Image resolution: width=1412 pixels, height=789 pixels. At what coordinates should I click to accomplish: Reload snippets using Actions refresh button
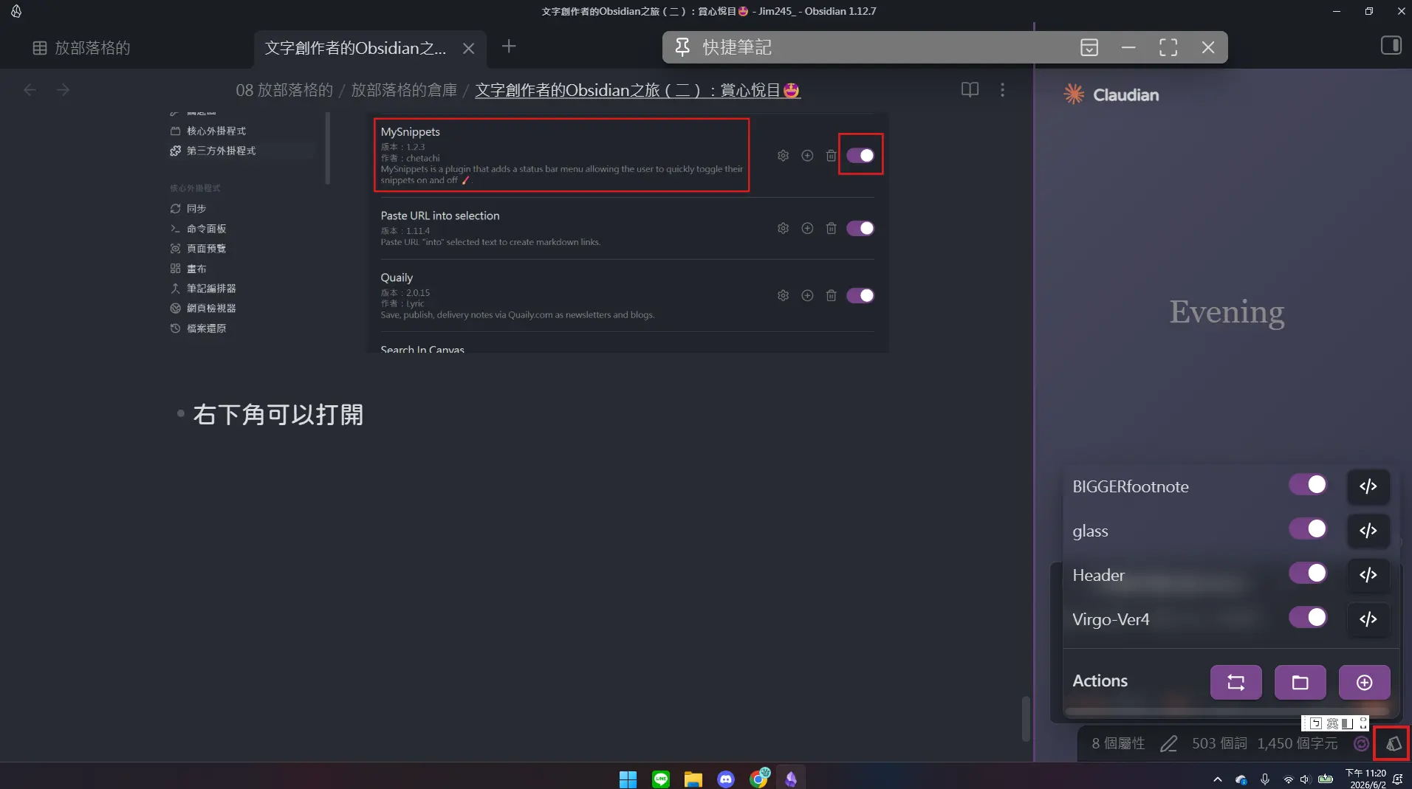tap(1236, 683)
